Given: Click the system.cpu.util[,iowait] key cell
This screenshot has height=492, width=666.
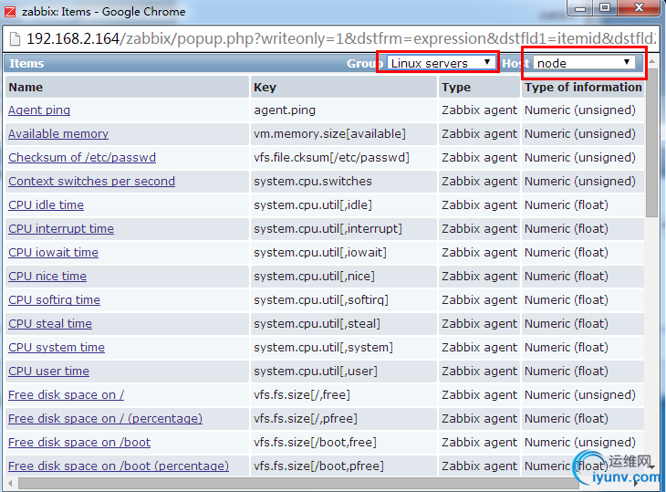Looking at the screenshot, I should pyautogui.click(x=344, y=252).
